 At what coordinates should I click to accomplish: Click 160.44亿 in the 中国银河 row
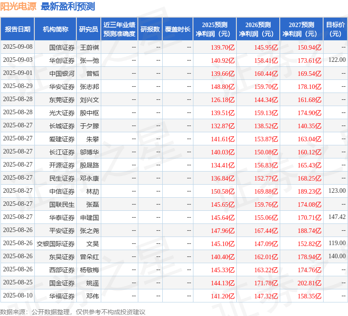click(x=266, y=74)
